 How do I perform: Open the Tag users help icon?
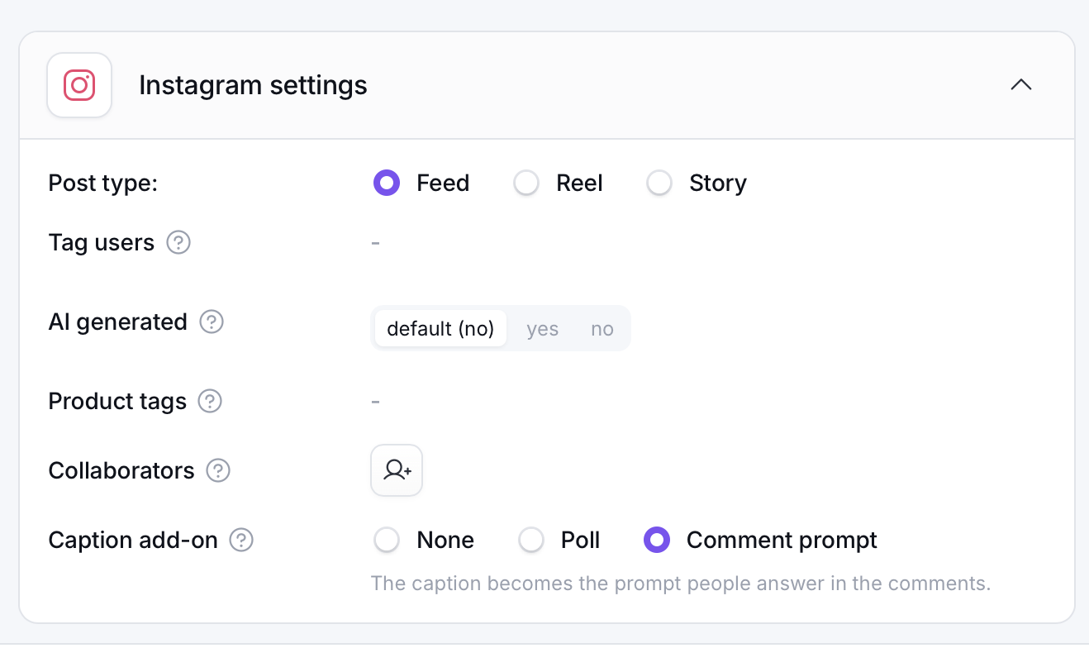pyautogui.click(x=178, y=243)
